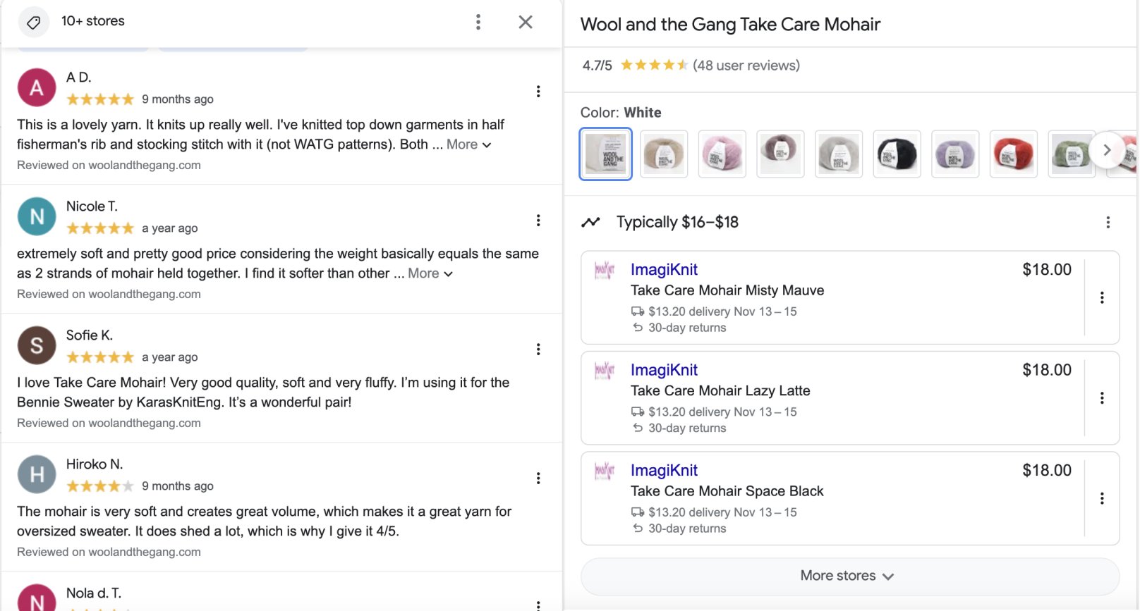
Task: Select the beige yarn color swatch
Action: click(664, 154)
